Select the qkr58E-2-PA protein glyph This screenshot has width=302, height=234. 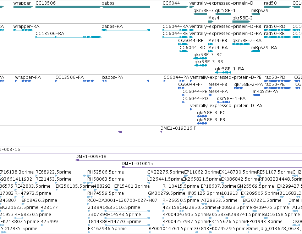pyautogui.click(x=238, y=88)
